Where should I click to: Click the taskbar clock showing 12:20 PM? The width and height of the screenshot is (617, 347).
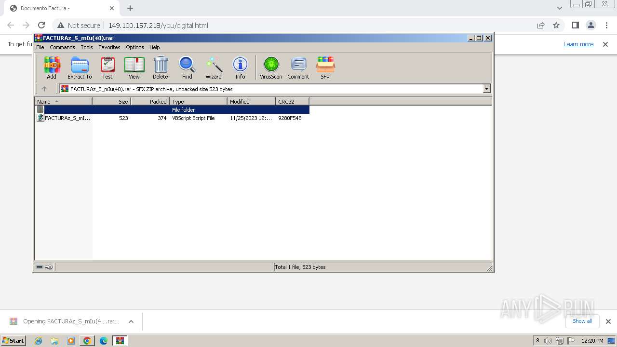click(x=592, y=341)
